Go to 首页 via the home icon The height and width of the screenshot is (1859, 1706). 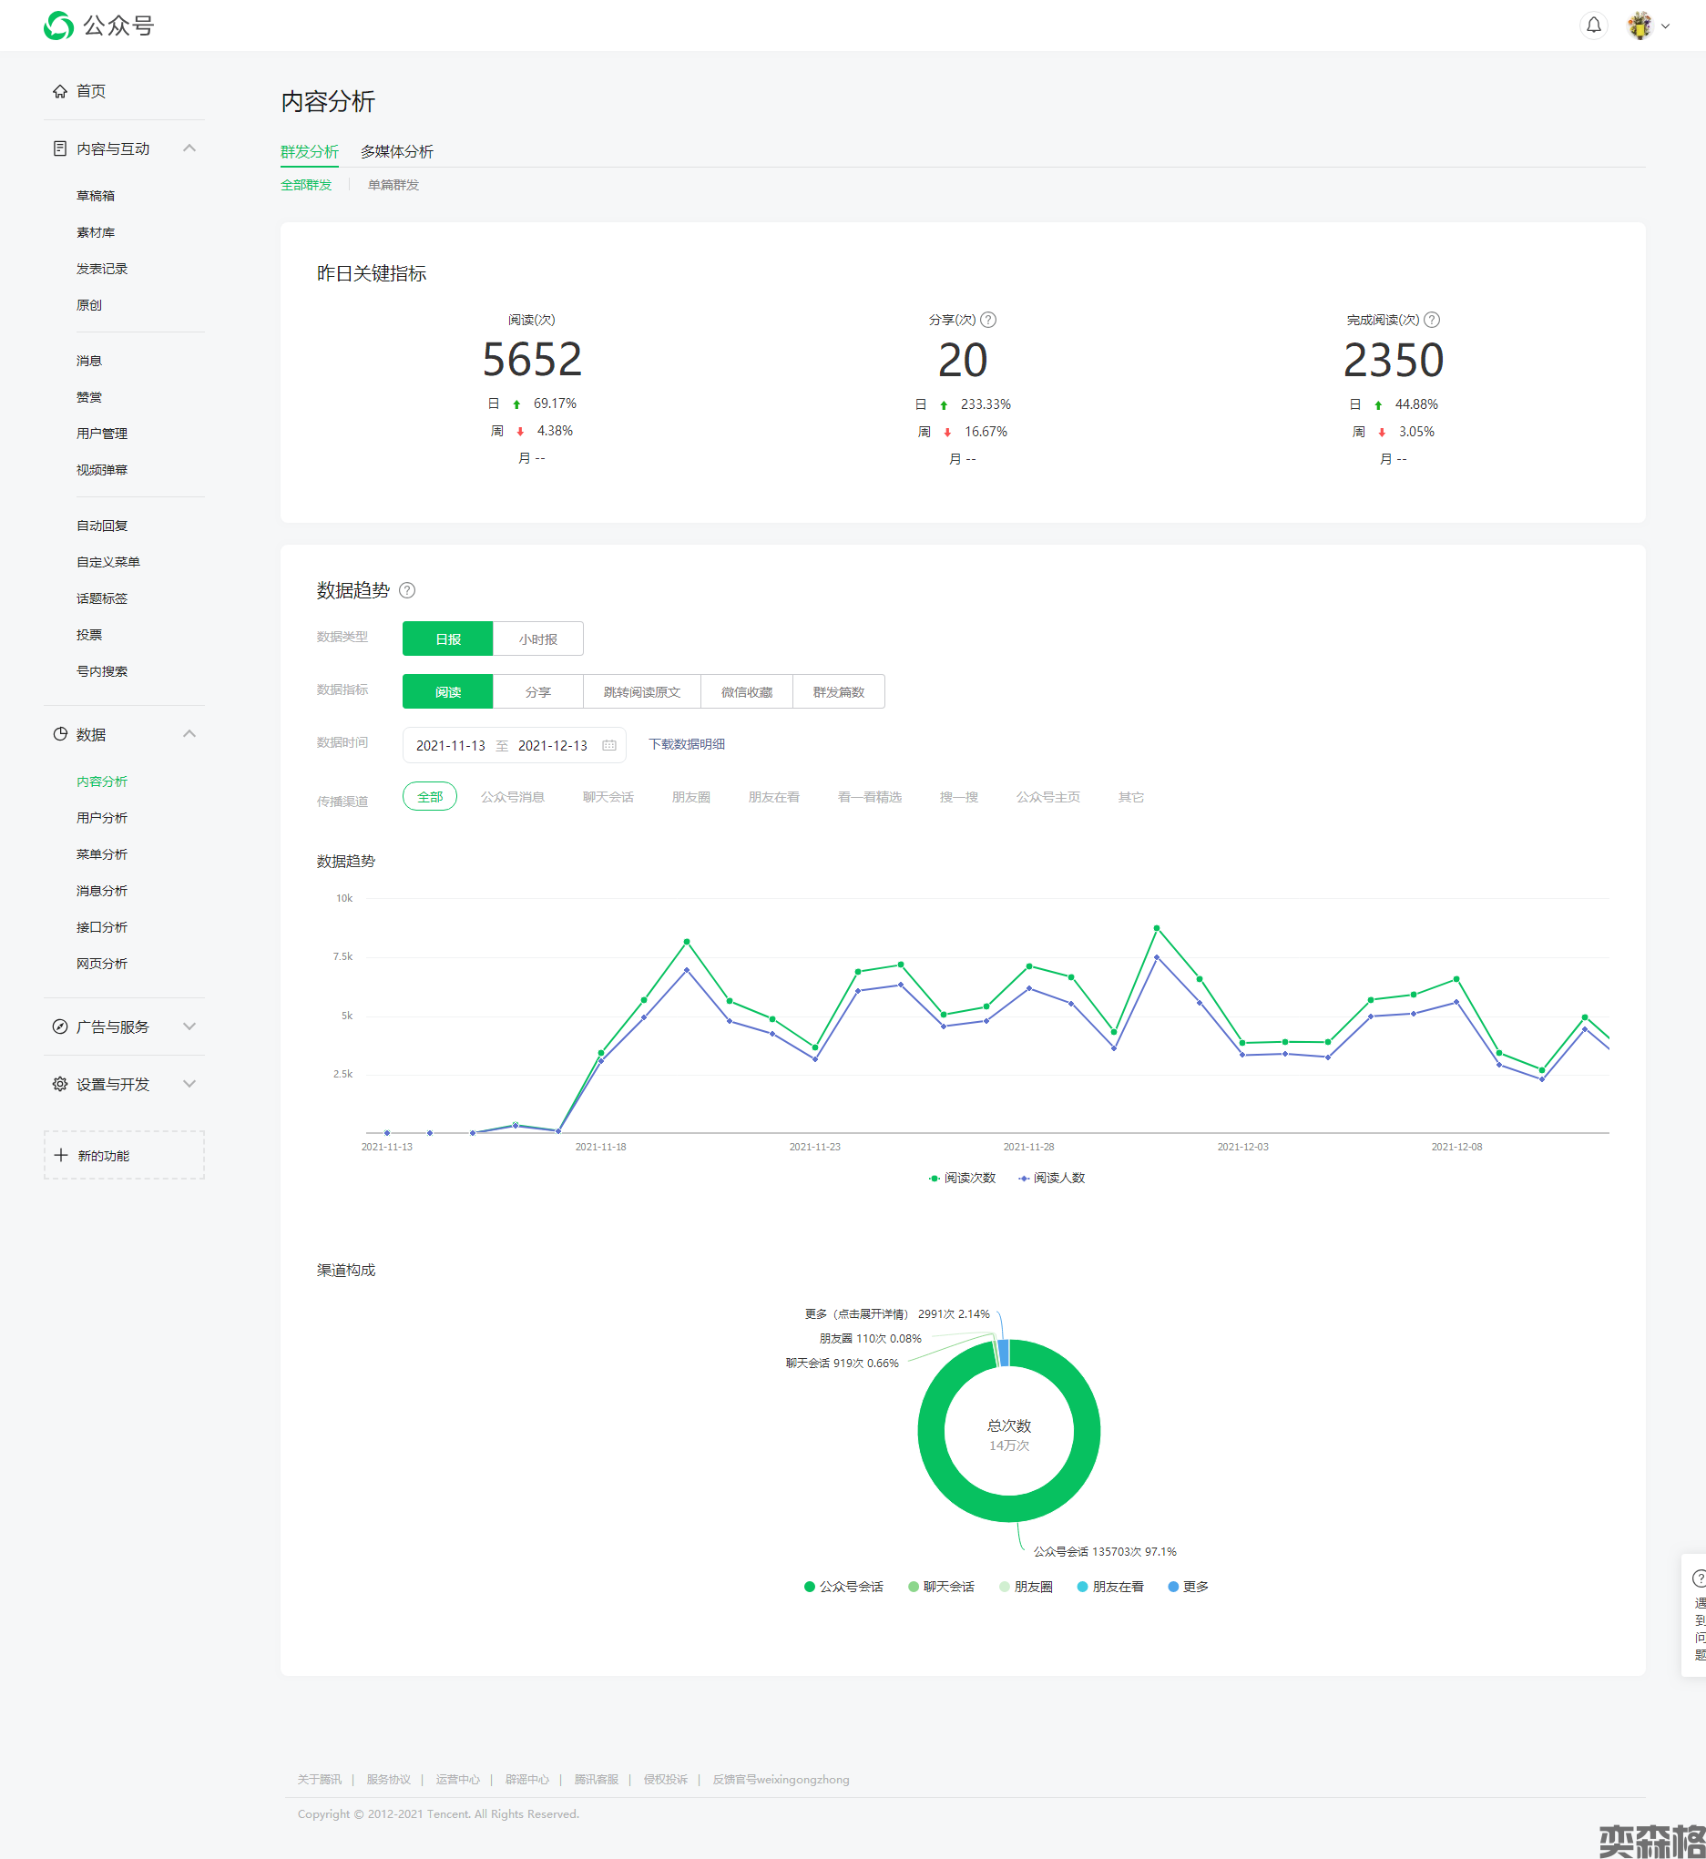pyautogui.click(x=60, y=91)
